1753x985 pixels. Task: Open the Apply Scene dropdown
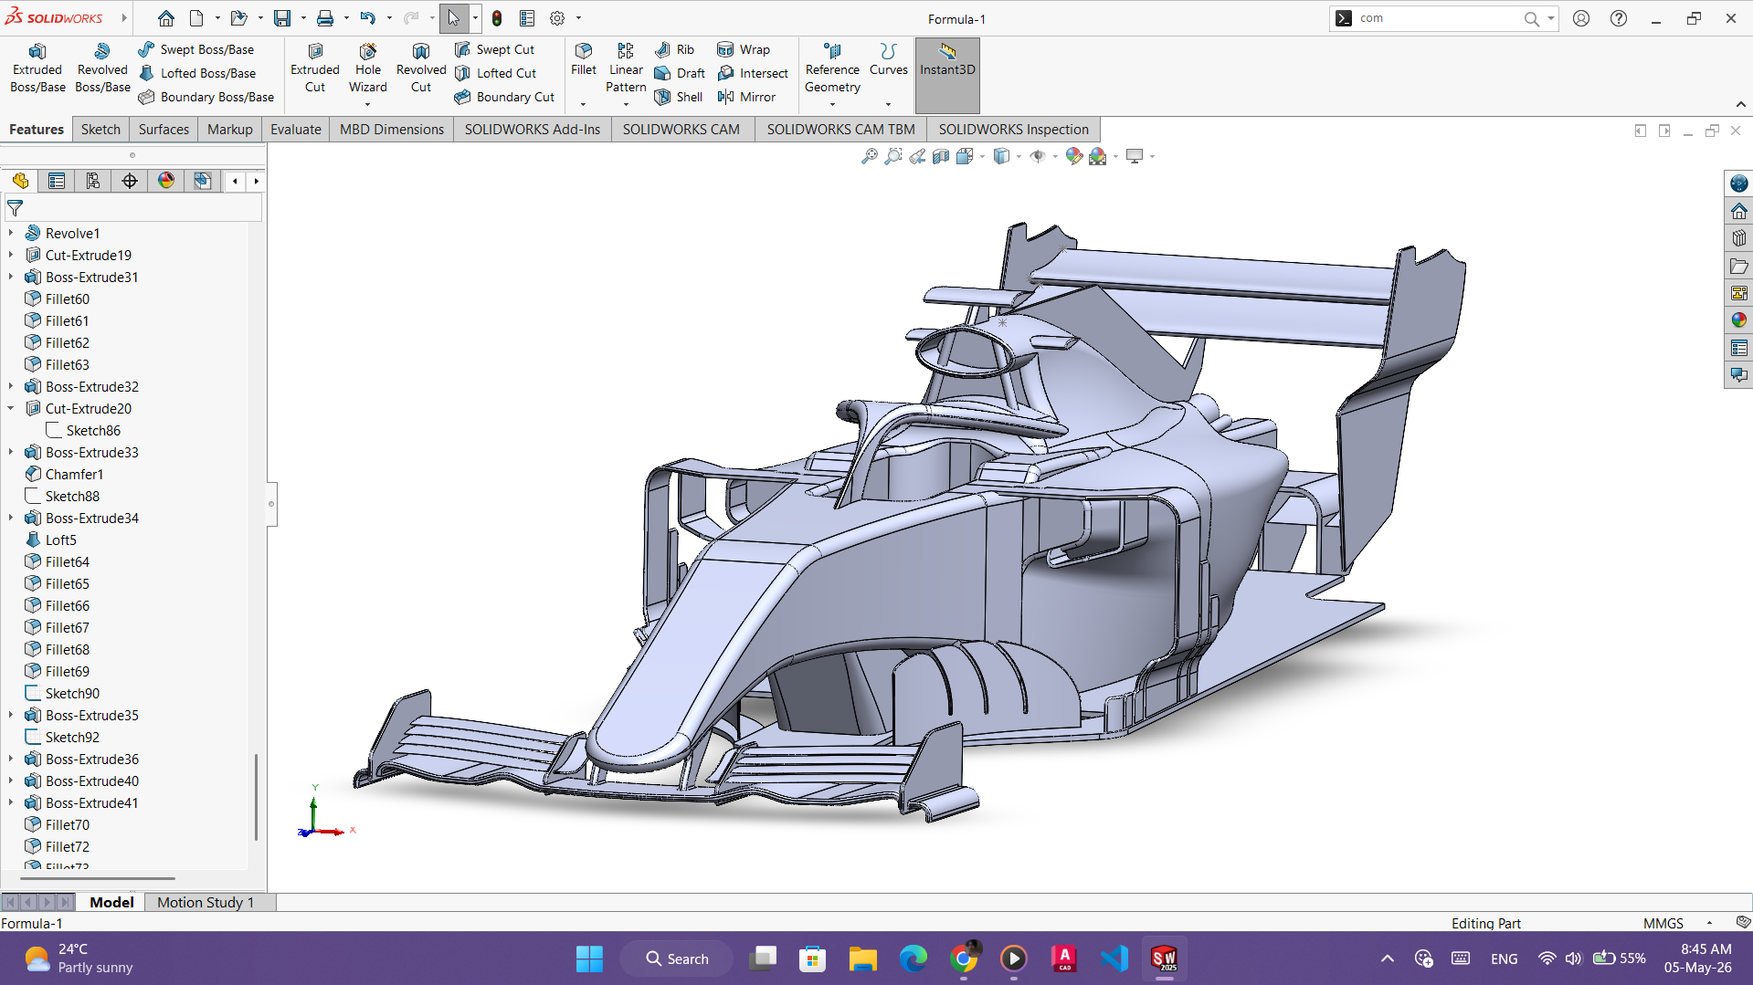(1116, 156)
